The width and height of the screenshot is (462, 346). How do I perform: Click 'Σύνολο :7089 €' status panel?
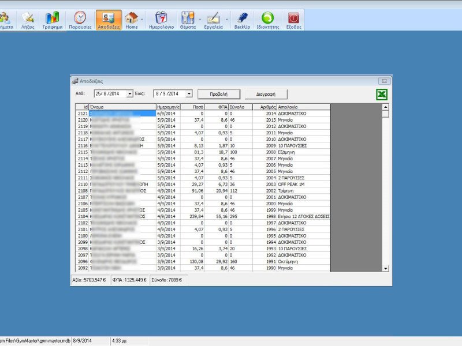coord(168,280)
